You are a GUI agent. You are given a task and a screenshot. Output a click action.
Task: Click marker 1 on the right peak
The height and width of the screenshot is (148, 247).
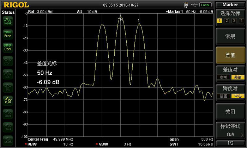[x=139, y=21]
